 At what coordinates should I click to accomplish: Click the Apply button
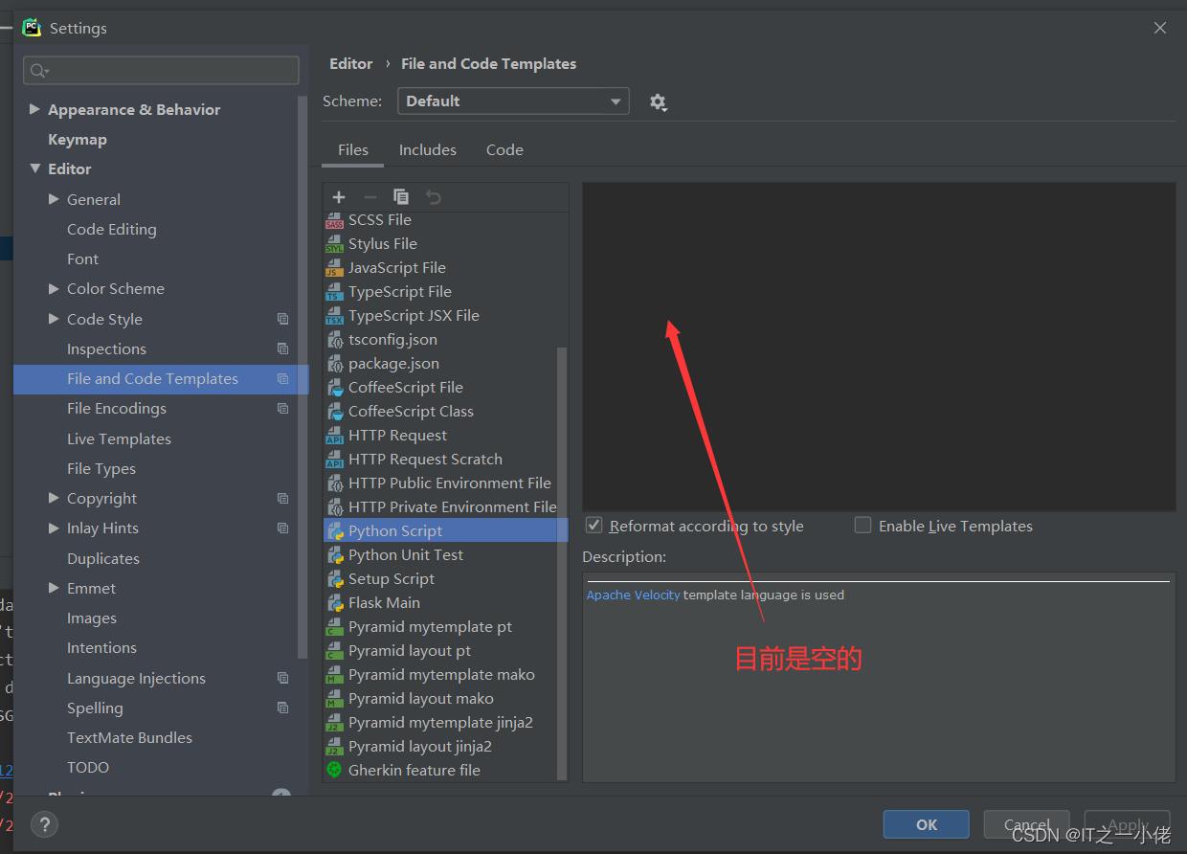pos(1128,824)
